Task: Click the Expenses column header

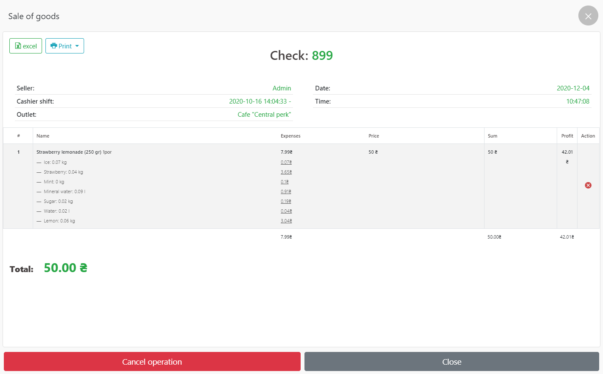Action: point(290,136)
